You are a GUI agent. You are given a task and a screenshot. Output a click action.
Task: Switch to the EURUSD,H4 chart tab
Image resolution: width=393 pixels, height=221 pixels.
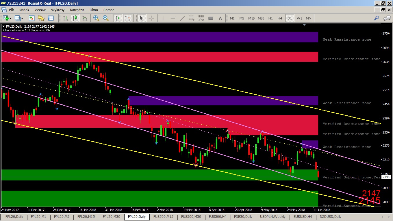(x=302, y=217)
